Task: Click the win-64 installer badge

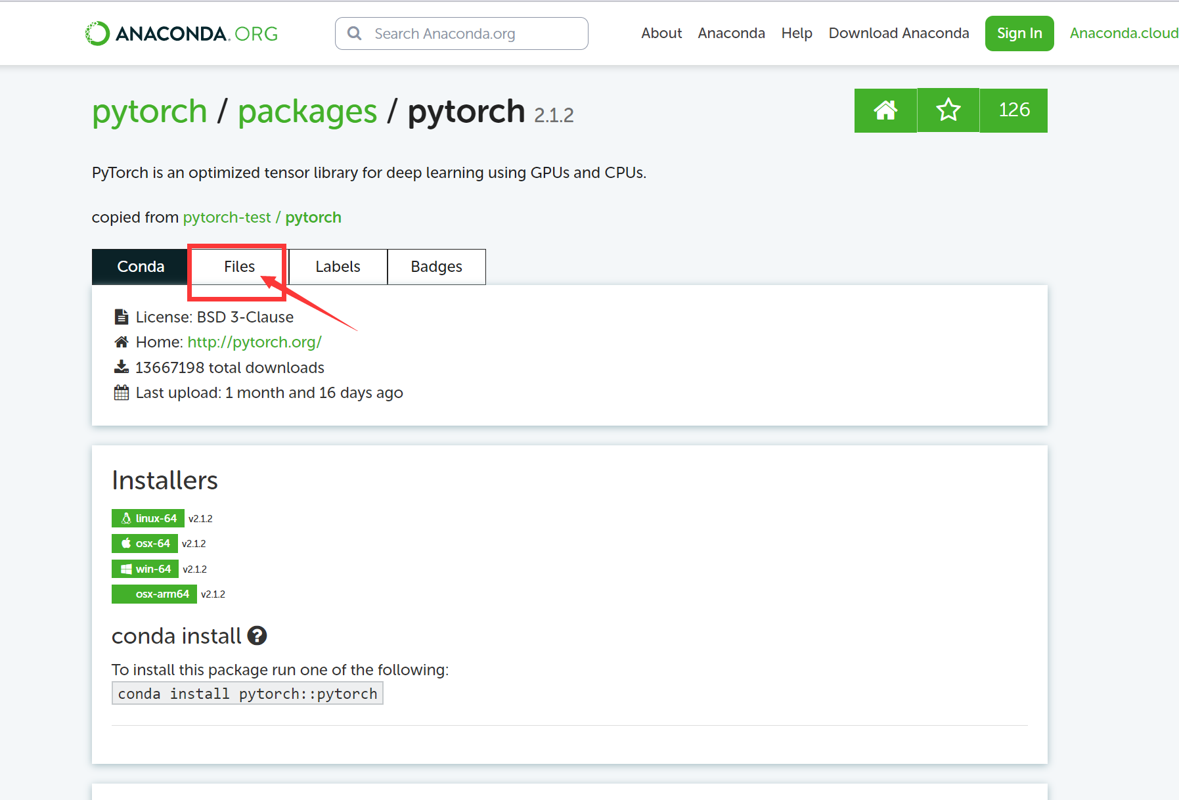Action: coord(145,569)
